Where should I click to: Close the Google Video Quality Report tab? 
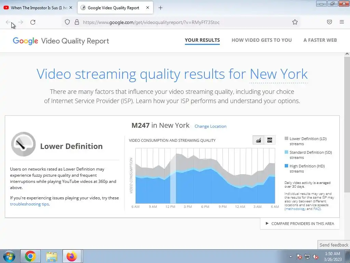click(x=148, y=8)
